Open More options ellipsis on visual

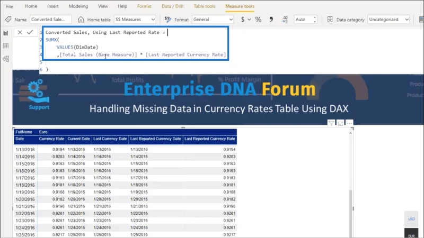(x=349, y=123)
